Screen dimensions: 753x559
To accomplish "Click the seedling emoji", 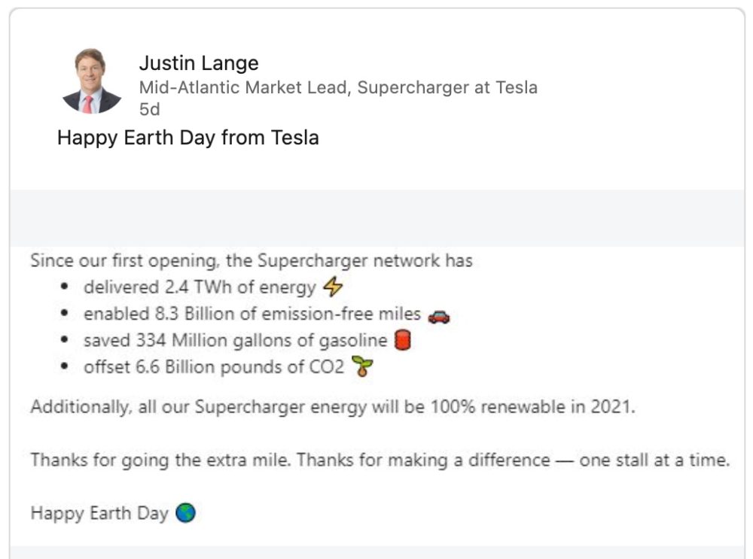I will [x=362, y=368].
